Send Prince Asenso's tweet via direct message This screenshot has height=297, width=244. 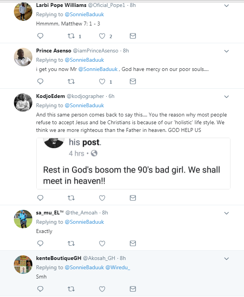[133, 81]
